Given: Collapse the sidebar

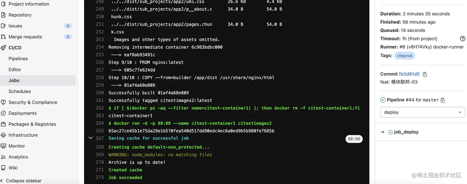Looking at the screenshot, I should [21, 181].
